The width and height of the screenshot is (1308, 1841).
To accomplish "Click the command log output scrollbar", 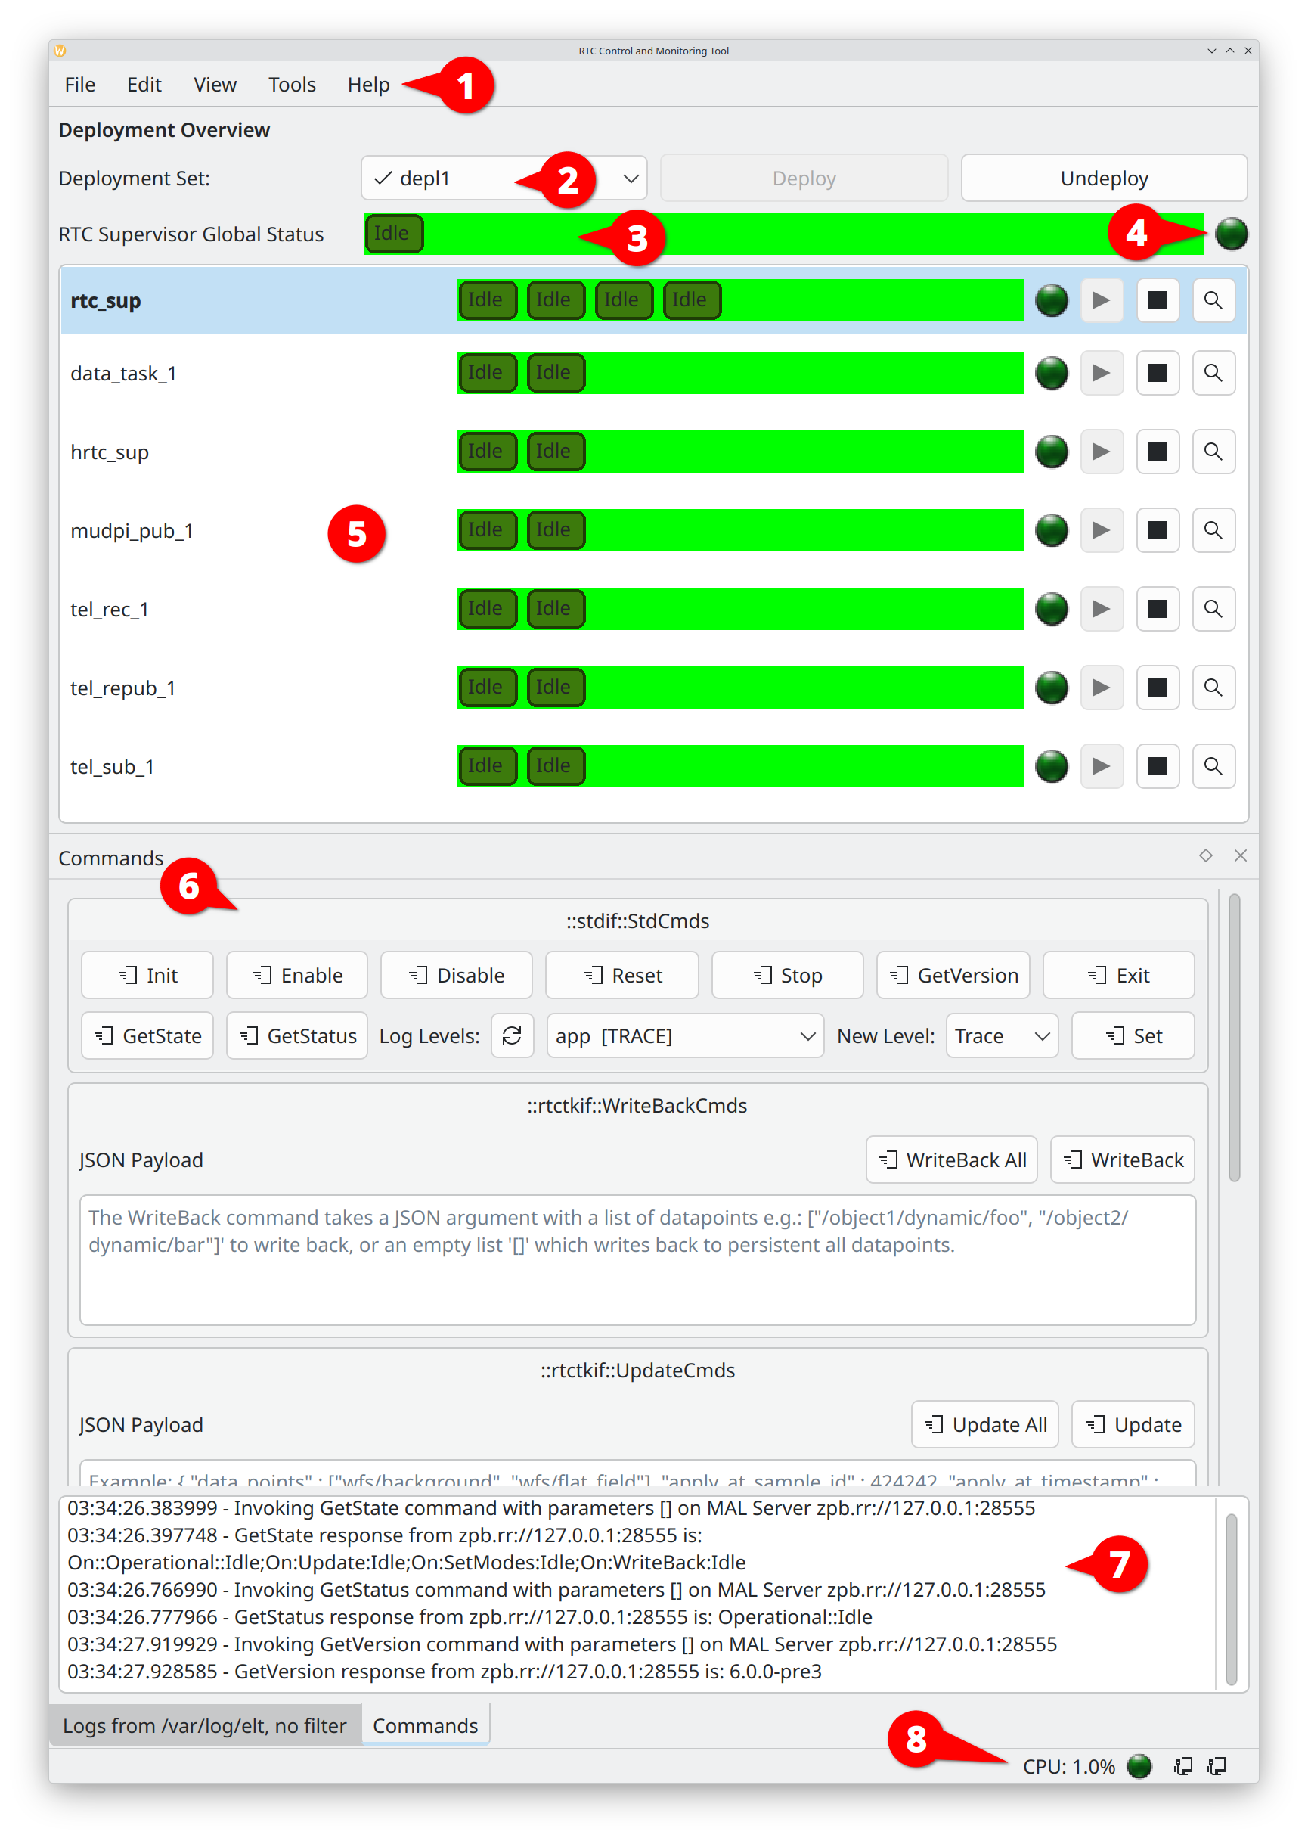I will 1231,1599.
